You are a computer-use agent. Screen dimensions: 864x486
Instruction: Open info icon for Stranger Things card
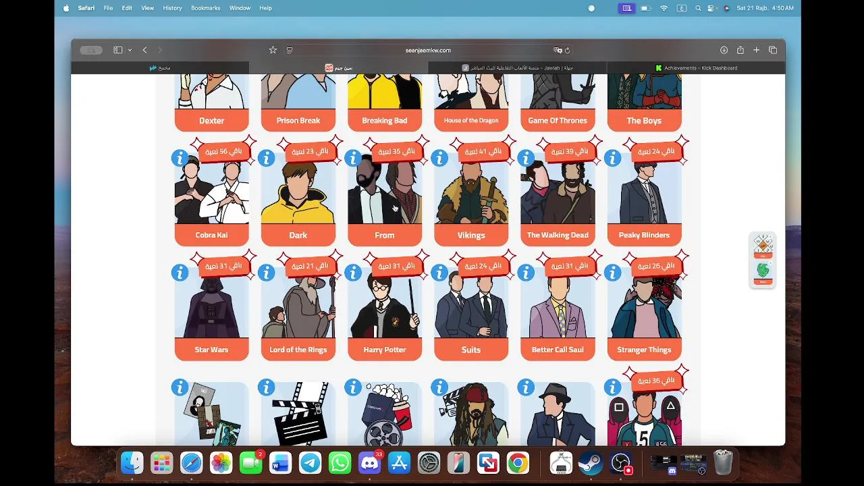pyautogui.click(x=612, y=273)
